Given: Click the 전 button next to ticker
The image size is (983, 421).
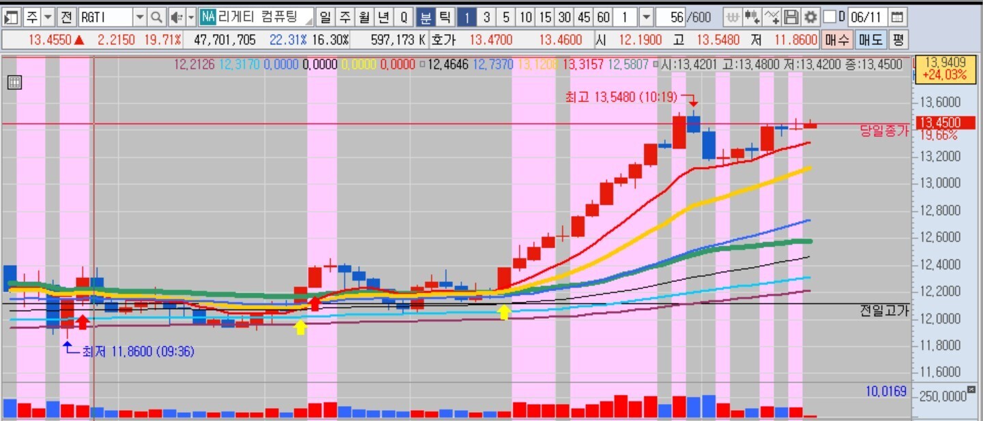Looking at the screenshot, I should pos(65,16).
